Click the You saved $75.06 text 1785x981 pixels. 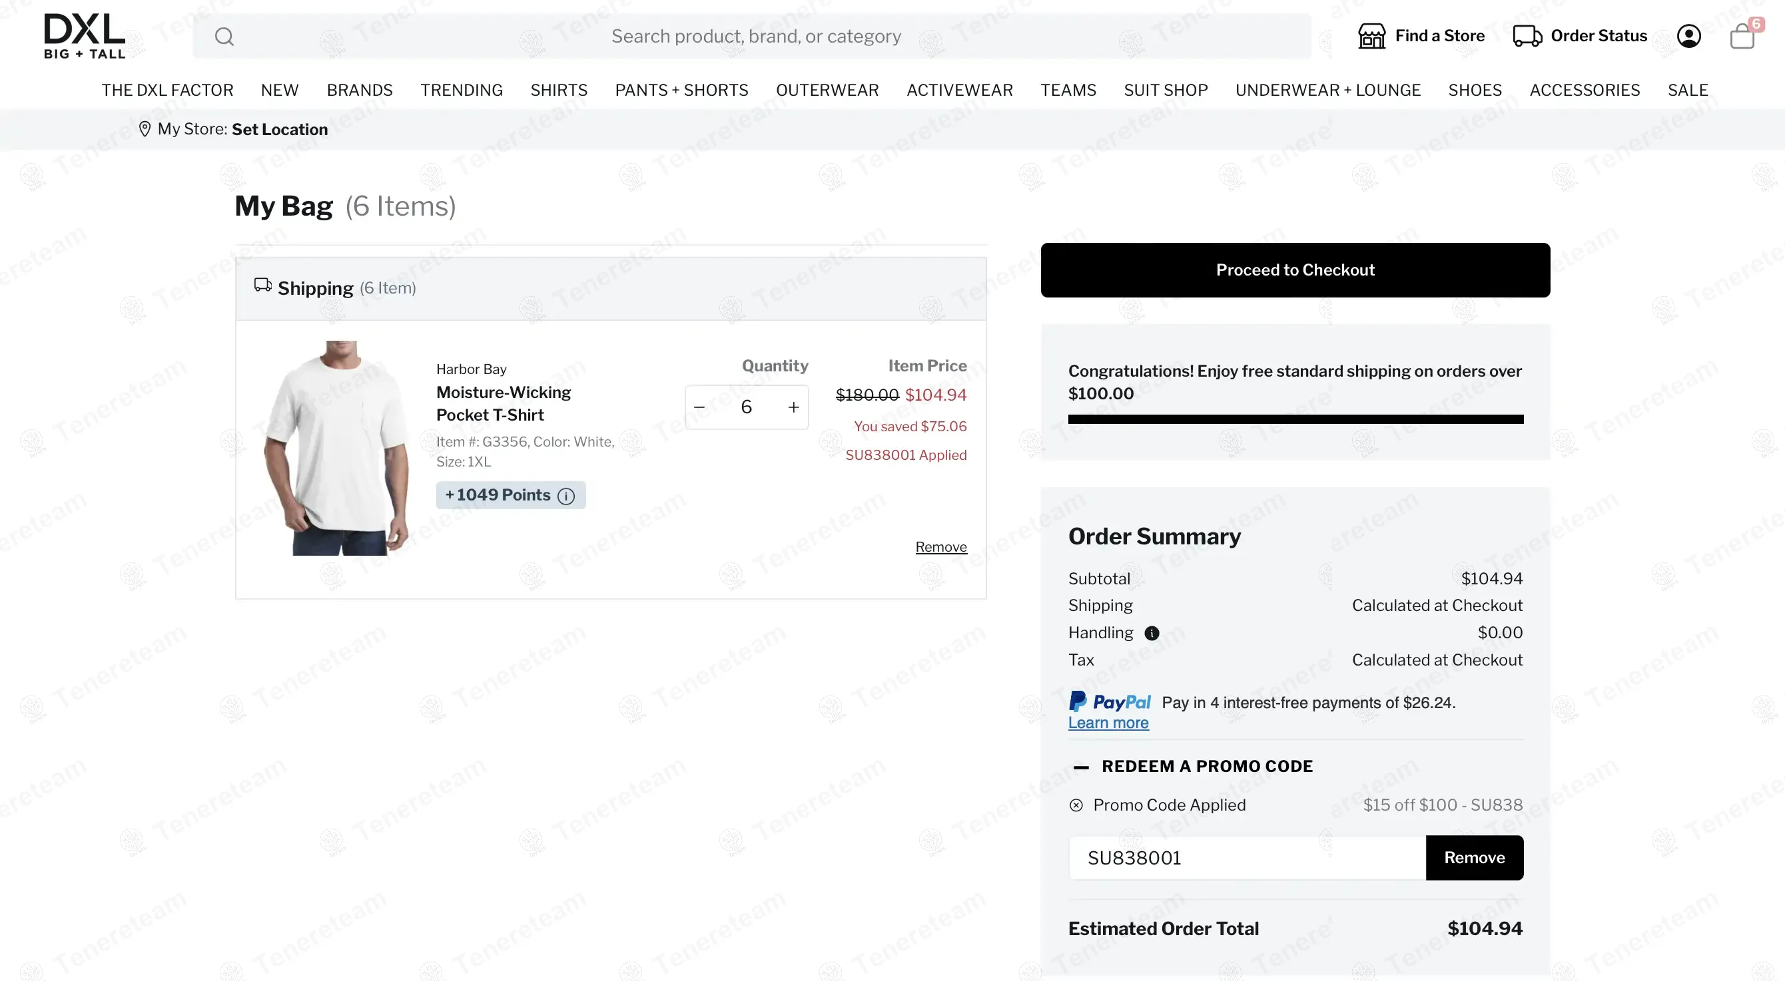tap(910, 427)
